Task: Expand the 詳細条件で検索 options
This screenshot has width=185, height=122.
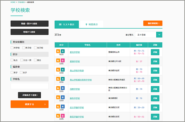Action: pyautogui.click(x=30, y=95)
